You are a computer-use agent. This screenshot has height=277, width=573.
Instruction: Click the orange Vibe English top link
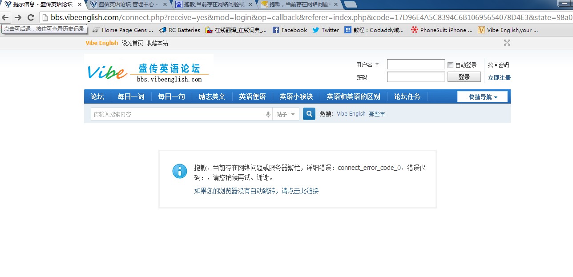(x=102, y=43)
